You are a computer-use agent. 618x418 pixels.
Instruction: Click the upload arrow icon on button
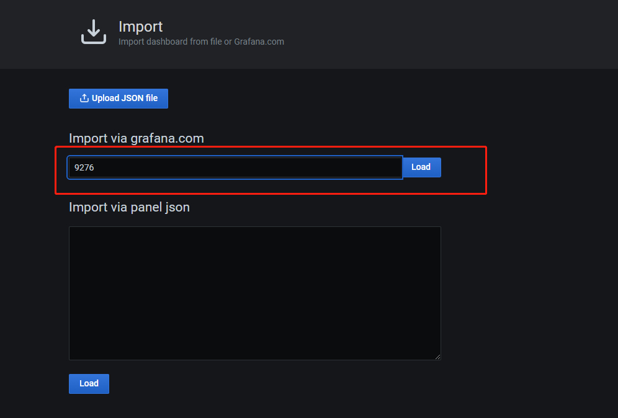(84, 98)
